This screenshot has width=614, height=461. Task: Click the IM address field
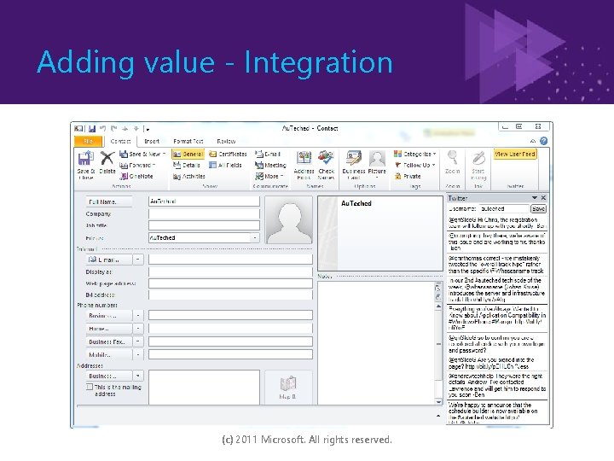click(230, 295)
